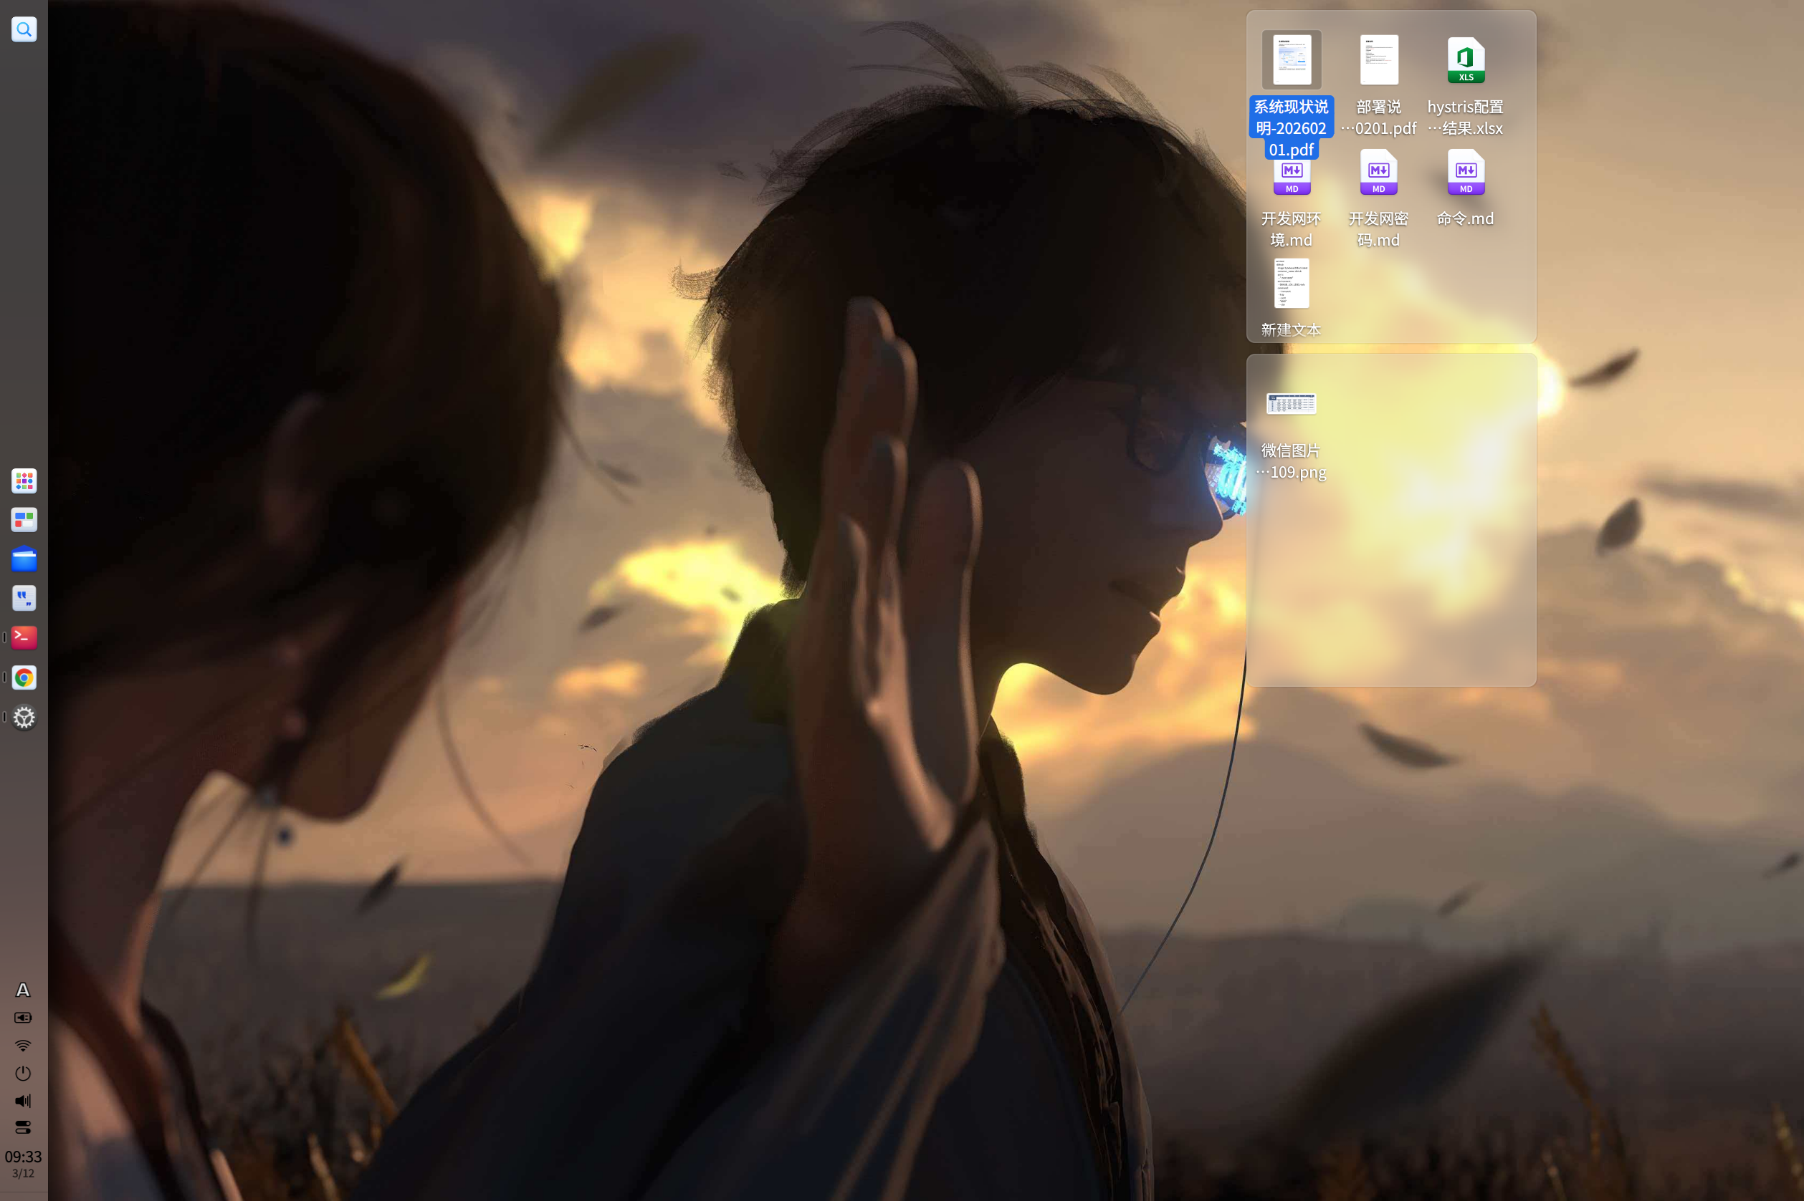The height and width of the screenshot is (1201, 1804).
Task: Click the volume speaker tray icon
Action: [23, 1101]
